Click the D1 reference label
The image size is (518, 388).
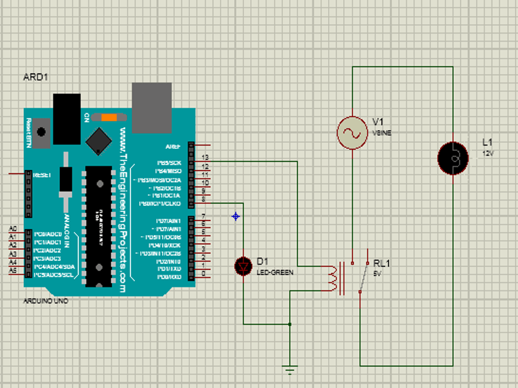click(262, 261)
